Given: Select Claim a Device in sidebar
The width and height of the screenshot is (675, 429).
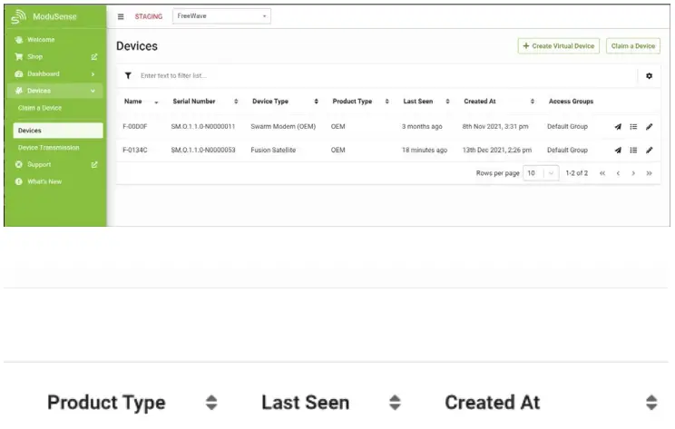Looking at the screenshot, I should tap(40, 108).
